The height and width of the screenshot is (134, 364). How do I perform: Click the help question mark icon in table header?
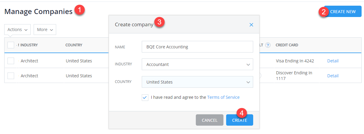tap(268, 45)
